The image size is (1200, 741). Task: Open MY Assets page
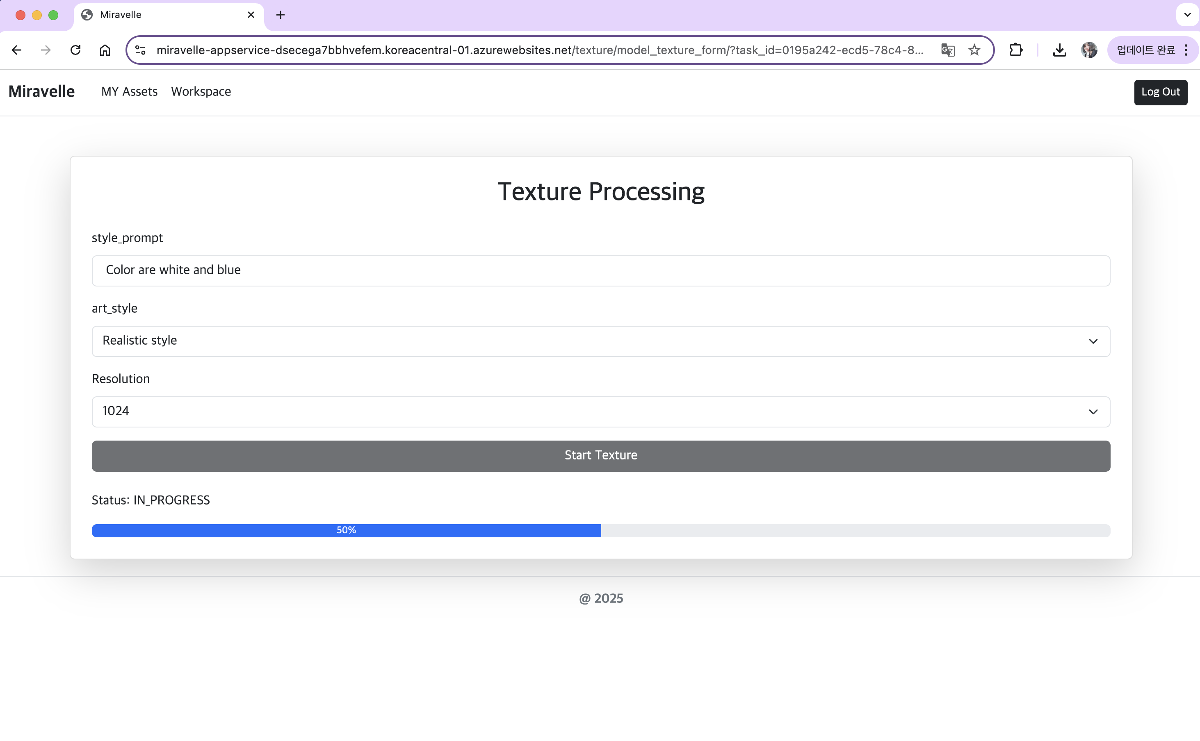click(130, 92)
